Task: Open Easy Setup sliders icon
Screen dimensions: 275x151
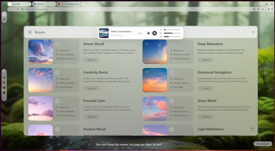Action: [258, 9]
